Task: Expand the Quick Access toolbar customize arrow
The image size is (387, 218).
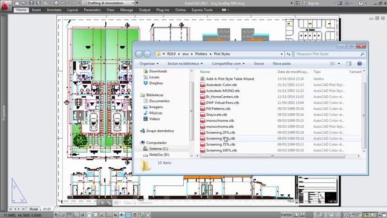Action: point(137,3)
